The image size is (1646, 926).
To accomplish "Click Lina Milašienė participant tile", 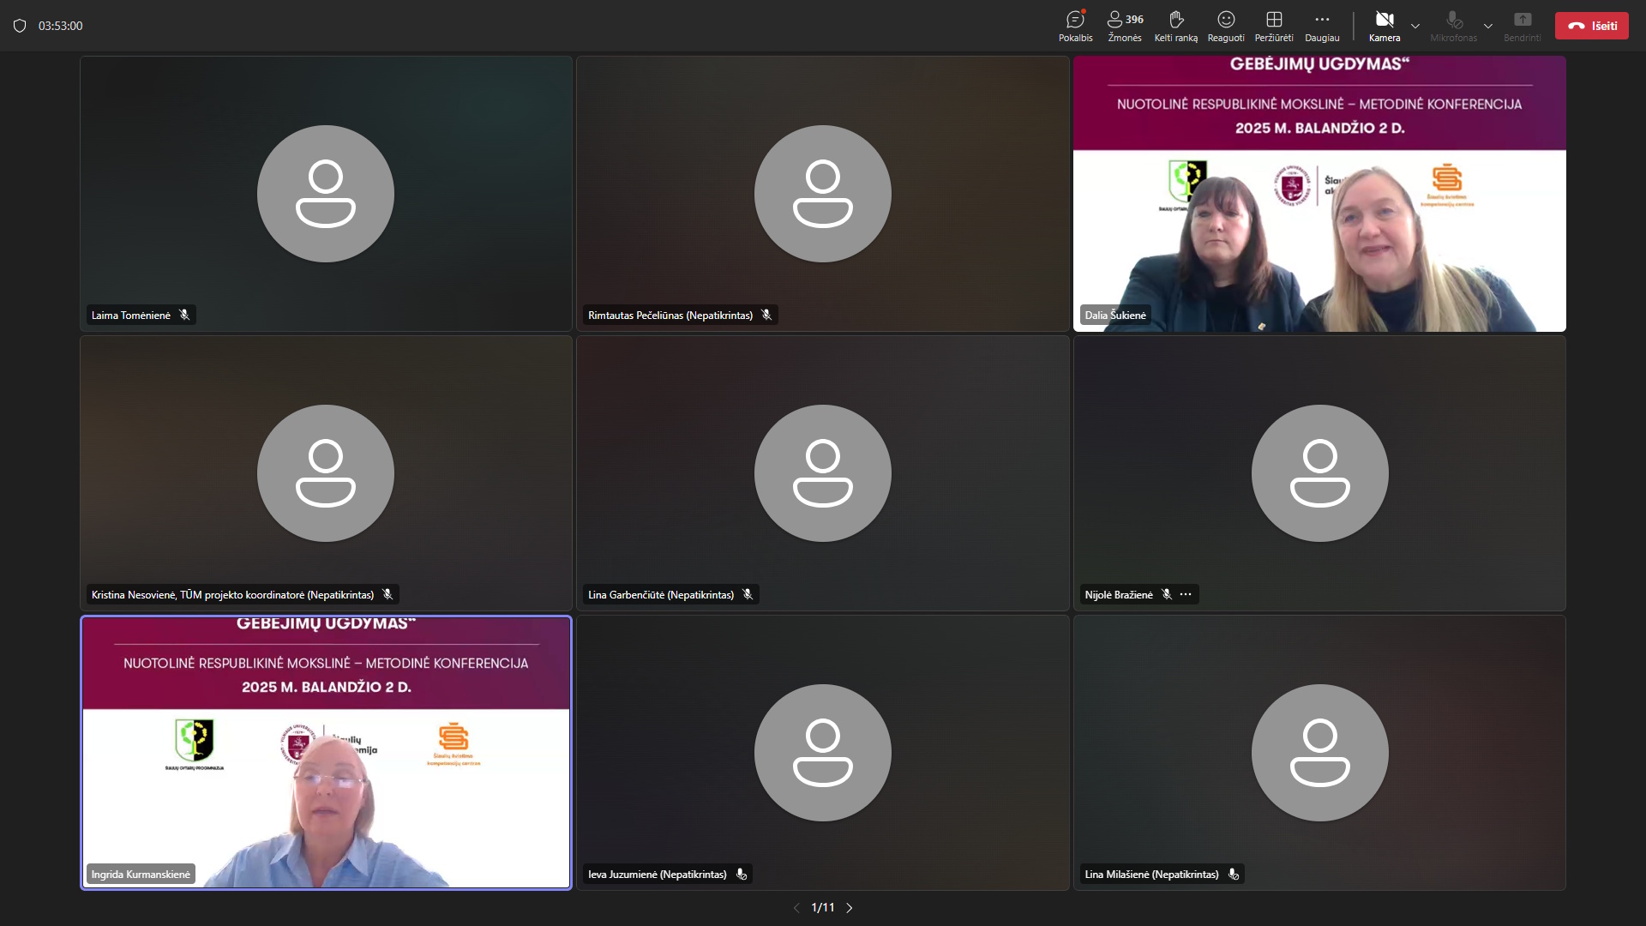I will point(1319,752).
